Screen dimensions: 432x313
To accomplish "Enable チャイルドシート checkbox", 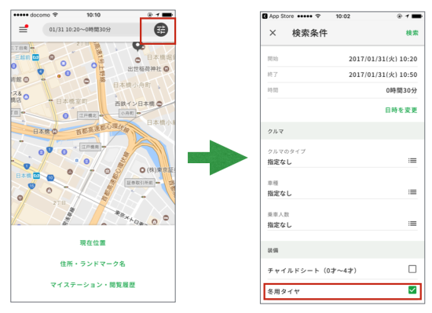I will (x=412, y=269).
